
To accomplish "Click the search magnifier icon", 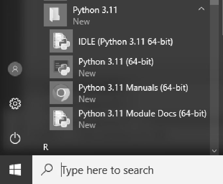I will click(47, 170).
